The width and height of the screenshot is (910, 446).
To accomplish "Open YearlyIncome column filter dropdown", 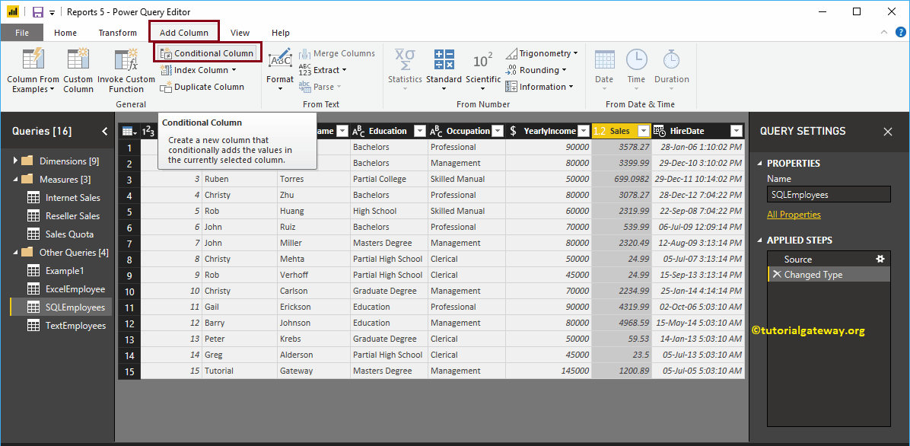I will (584, 131).
